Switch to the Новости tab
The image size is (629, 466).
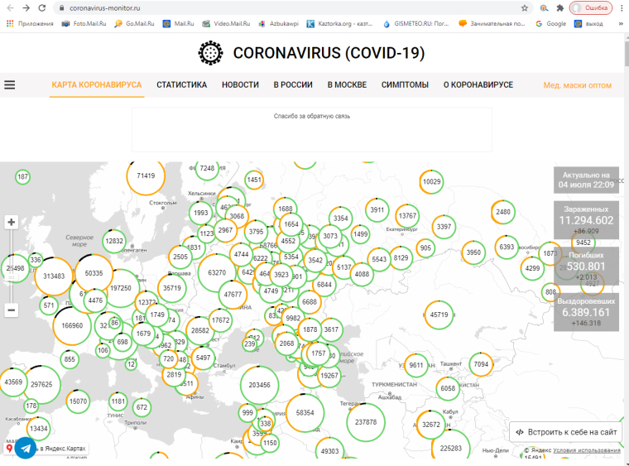pos(240,84)
